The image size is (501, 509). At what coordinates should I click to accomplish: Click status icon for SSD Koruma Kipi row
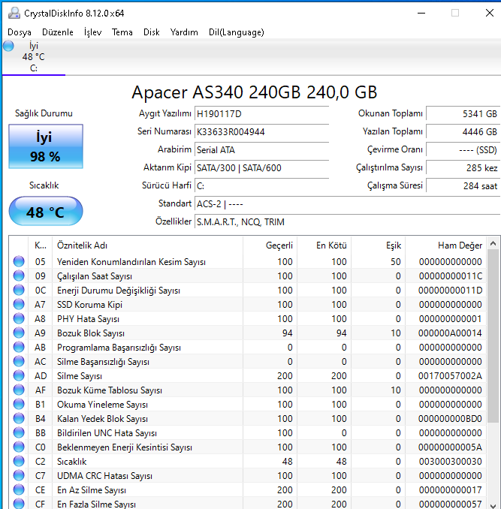point(19,305)
